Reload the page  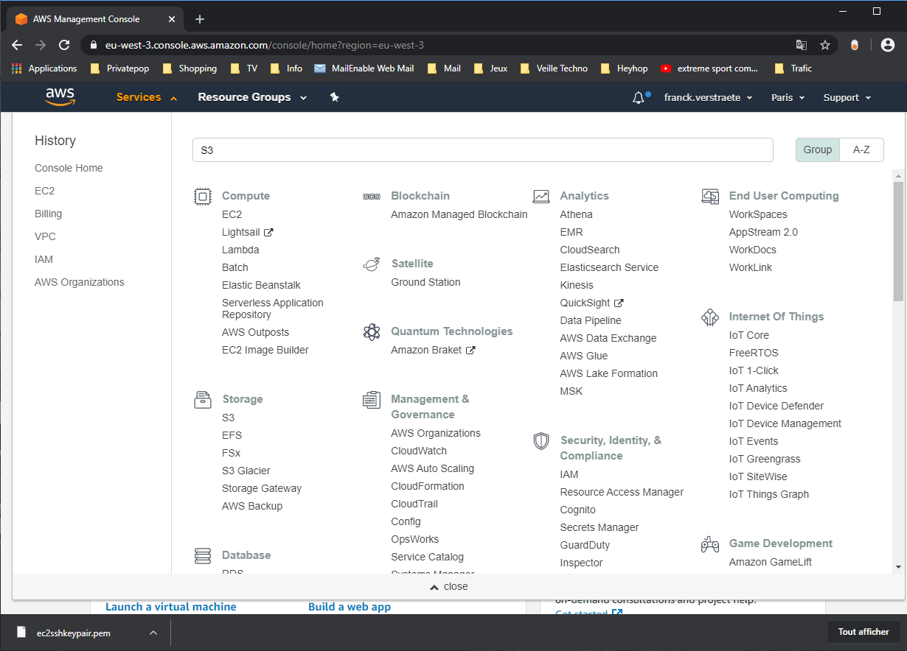(64, 45)
